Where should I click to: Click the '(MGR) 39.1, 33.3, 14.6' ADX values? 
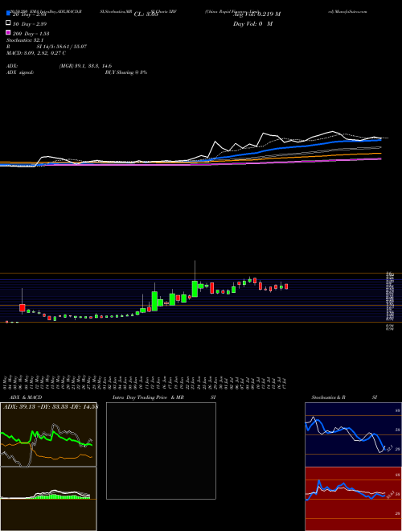(x=85, y=66)
